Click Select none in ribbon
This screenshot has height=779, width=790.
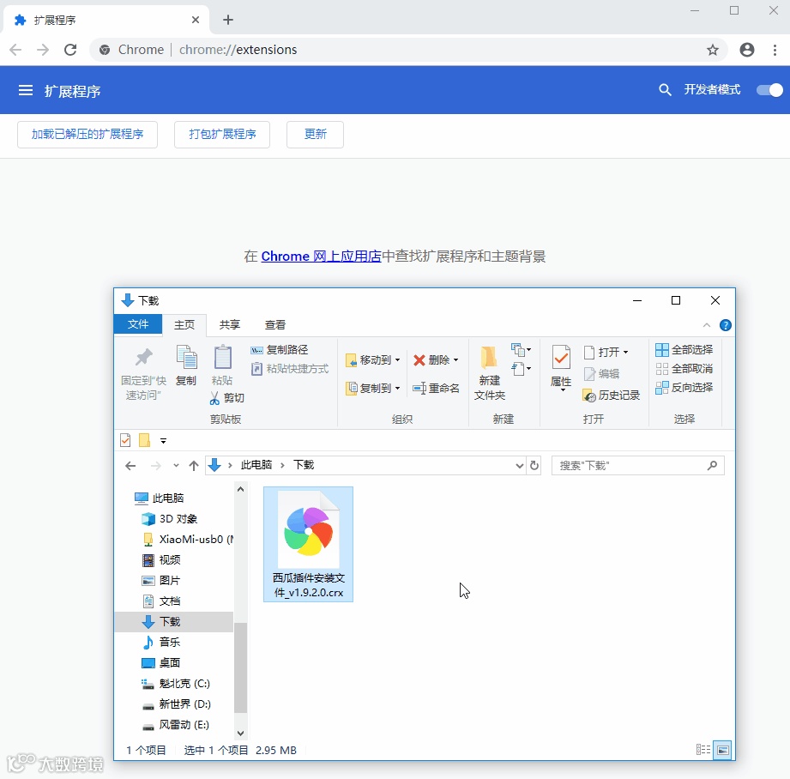click(x=684, y=369)
